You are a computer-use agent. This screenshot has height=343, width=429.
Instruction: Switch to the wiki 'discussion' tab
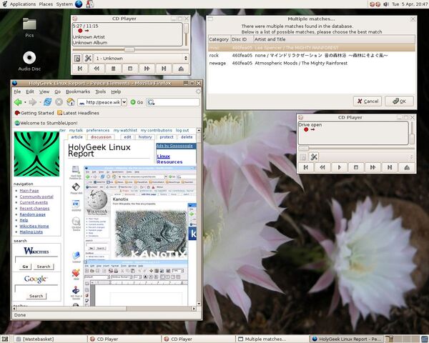[101, 137]
